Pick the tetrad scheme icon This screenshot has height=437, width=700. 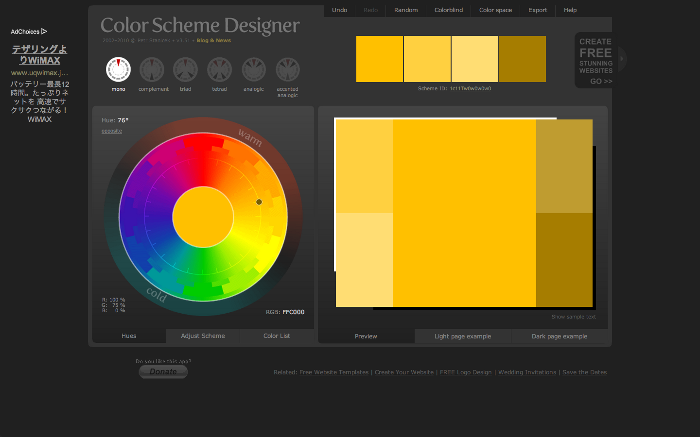[220, 69]
